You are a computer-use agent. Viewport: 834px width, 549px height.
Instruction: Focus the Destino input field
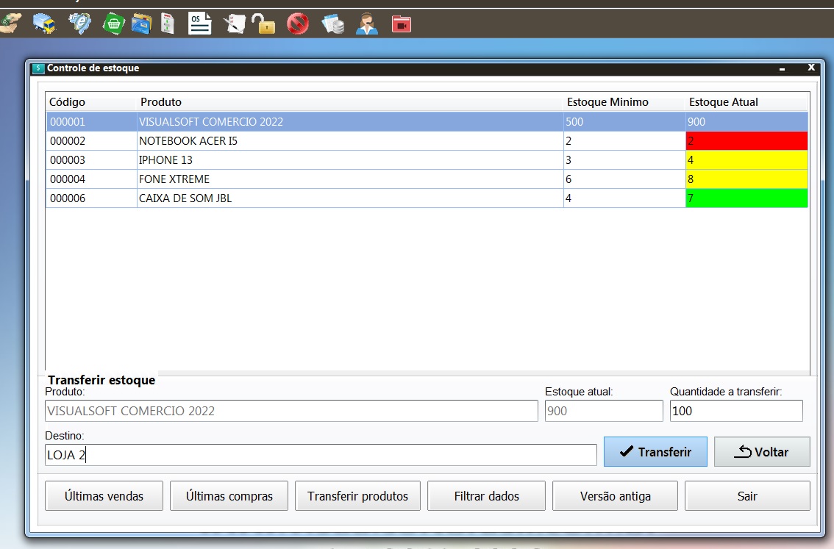321,455
